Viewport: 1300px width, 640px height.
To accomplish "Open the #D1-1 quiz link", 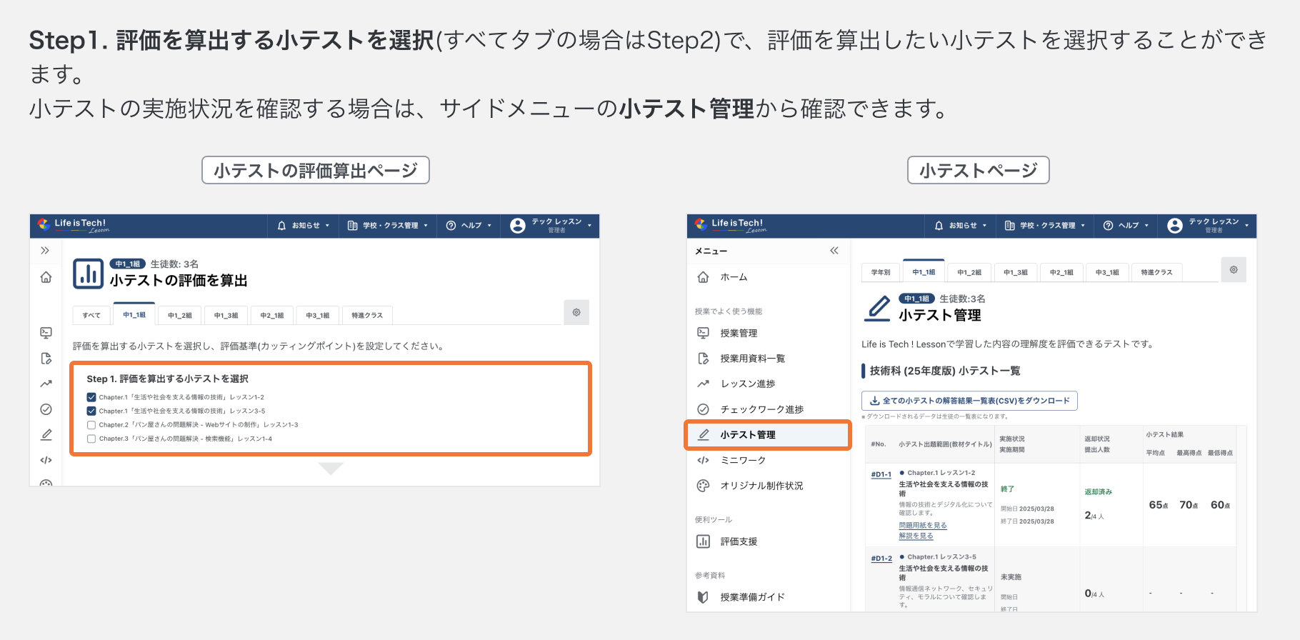I will [881, 474].
